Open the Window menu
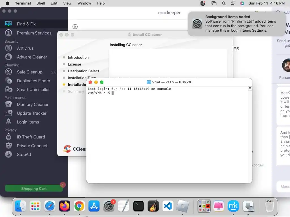290x217 pixels. click(84, 3)
